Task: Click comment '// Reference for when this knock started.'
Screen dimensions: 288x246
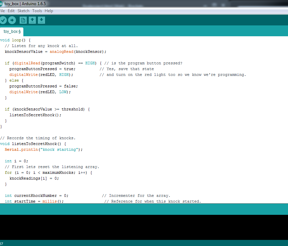Action: coord(153,201)
